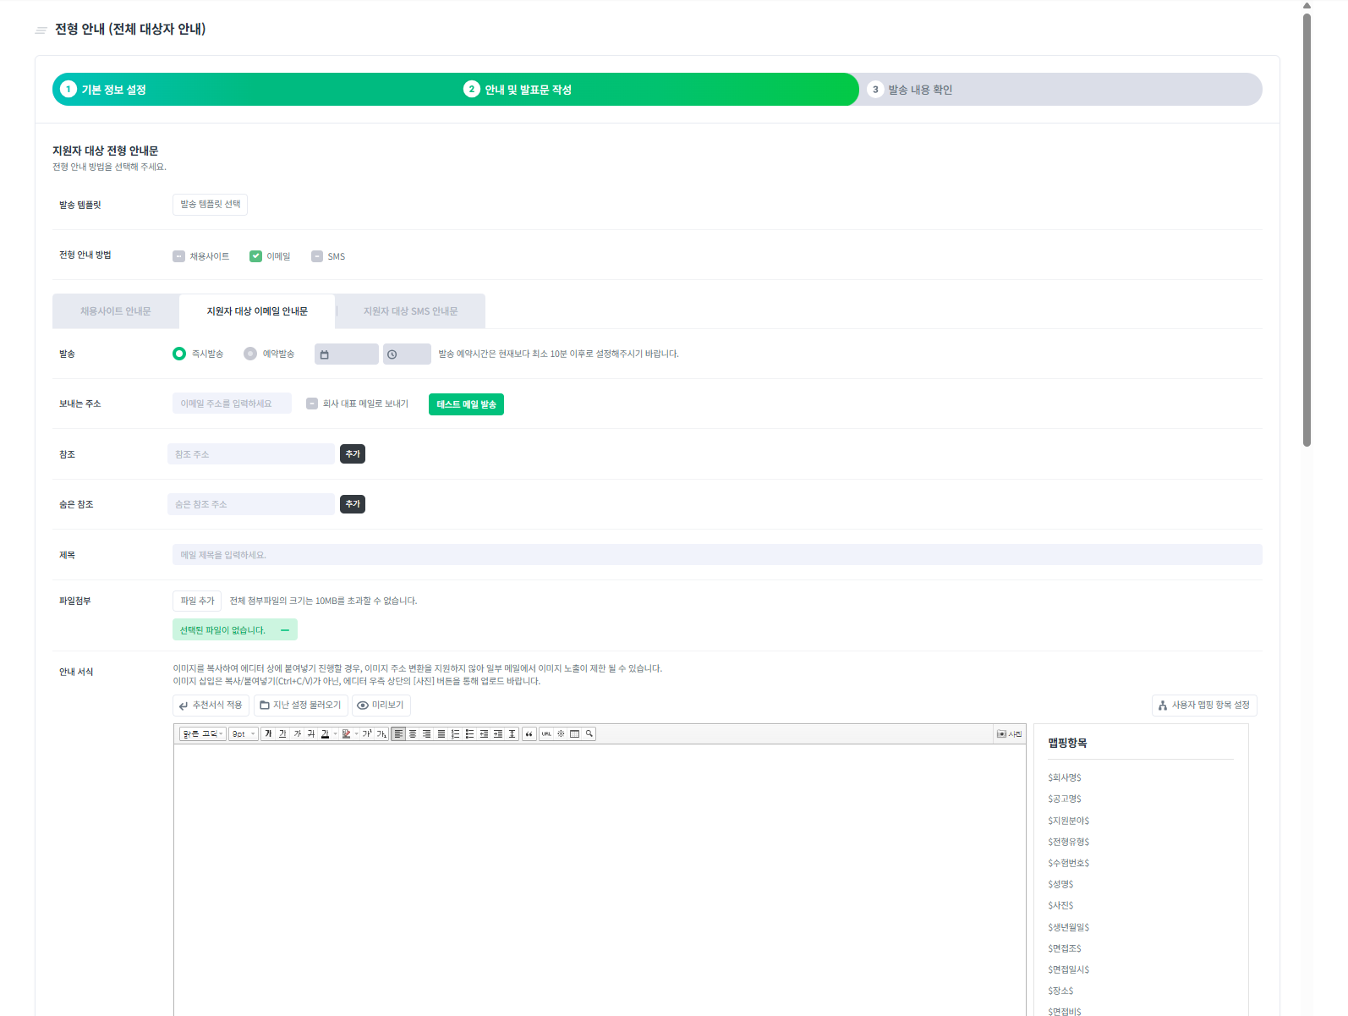This screenshot has width=1348, height=1016.
Task: Click the 테스트 메일 발송 button
Action: pyautogui.click(x=466, y=404)
